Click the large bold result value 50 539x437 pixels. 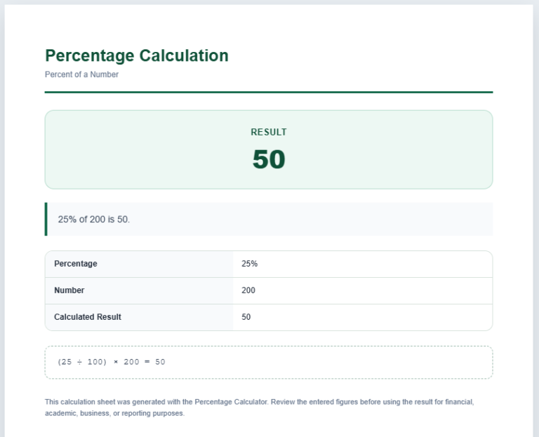pyautogui.click(x=269, y=159)
